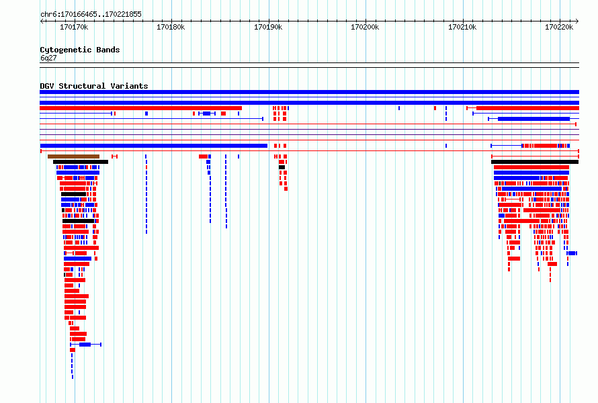This screenshot has width=598, height=403.
Task: Select the small black variant block near 170191k
Action: click(x=282, y=167)
